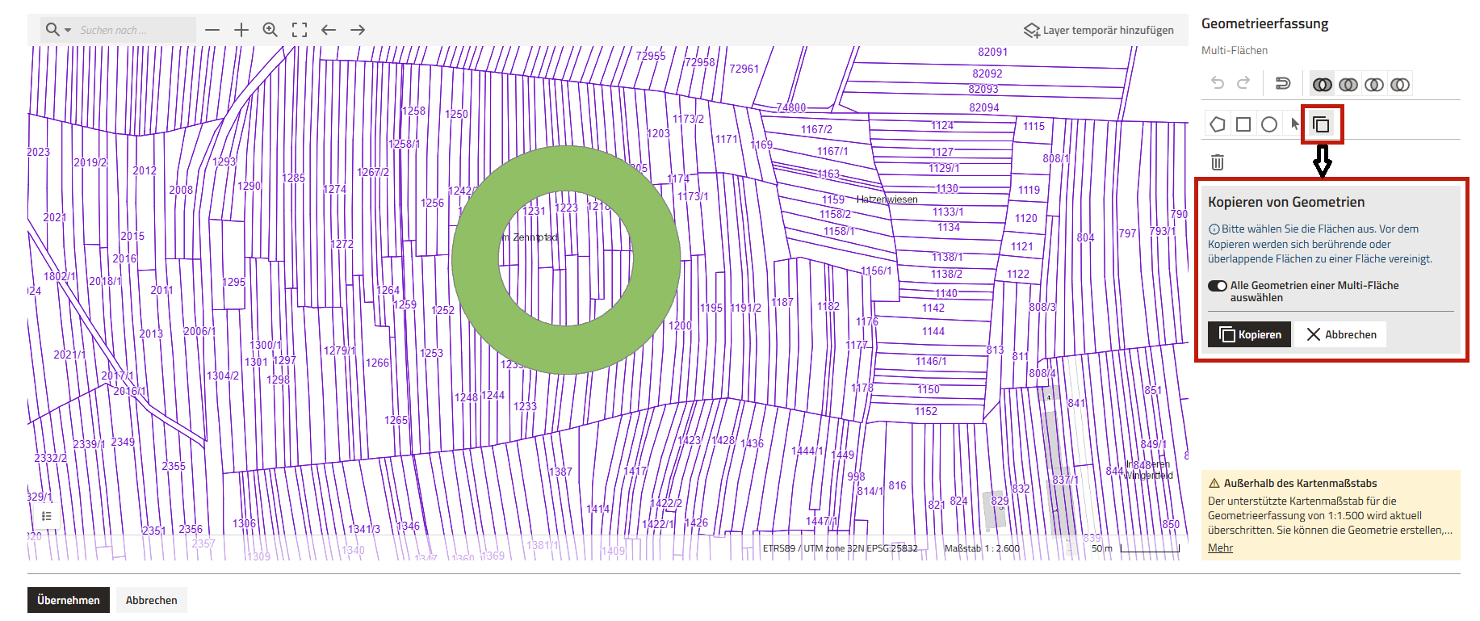
Task: Select the circle drawing tool
Action: 1269,124
